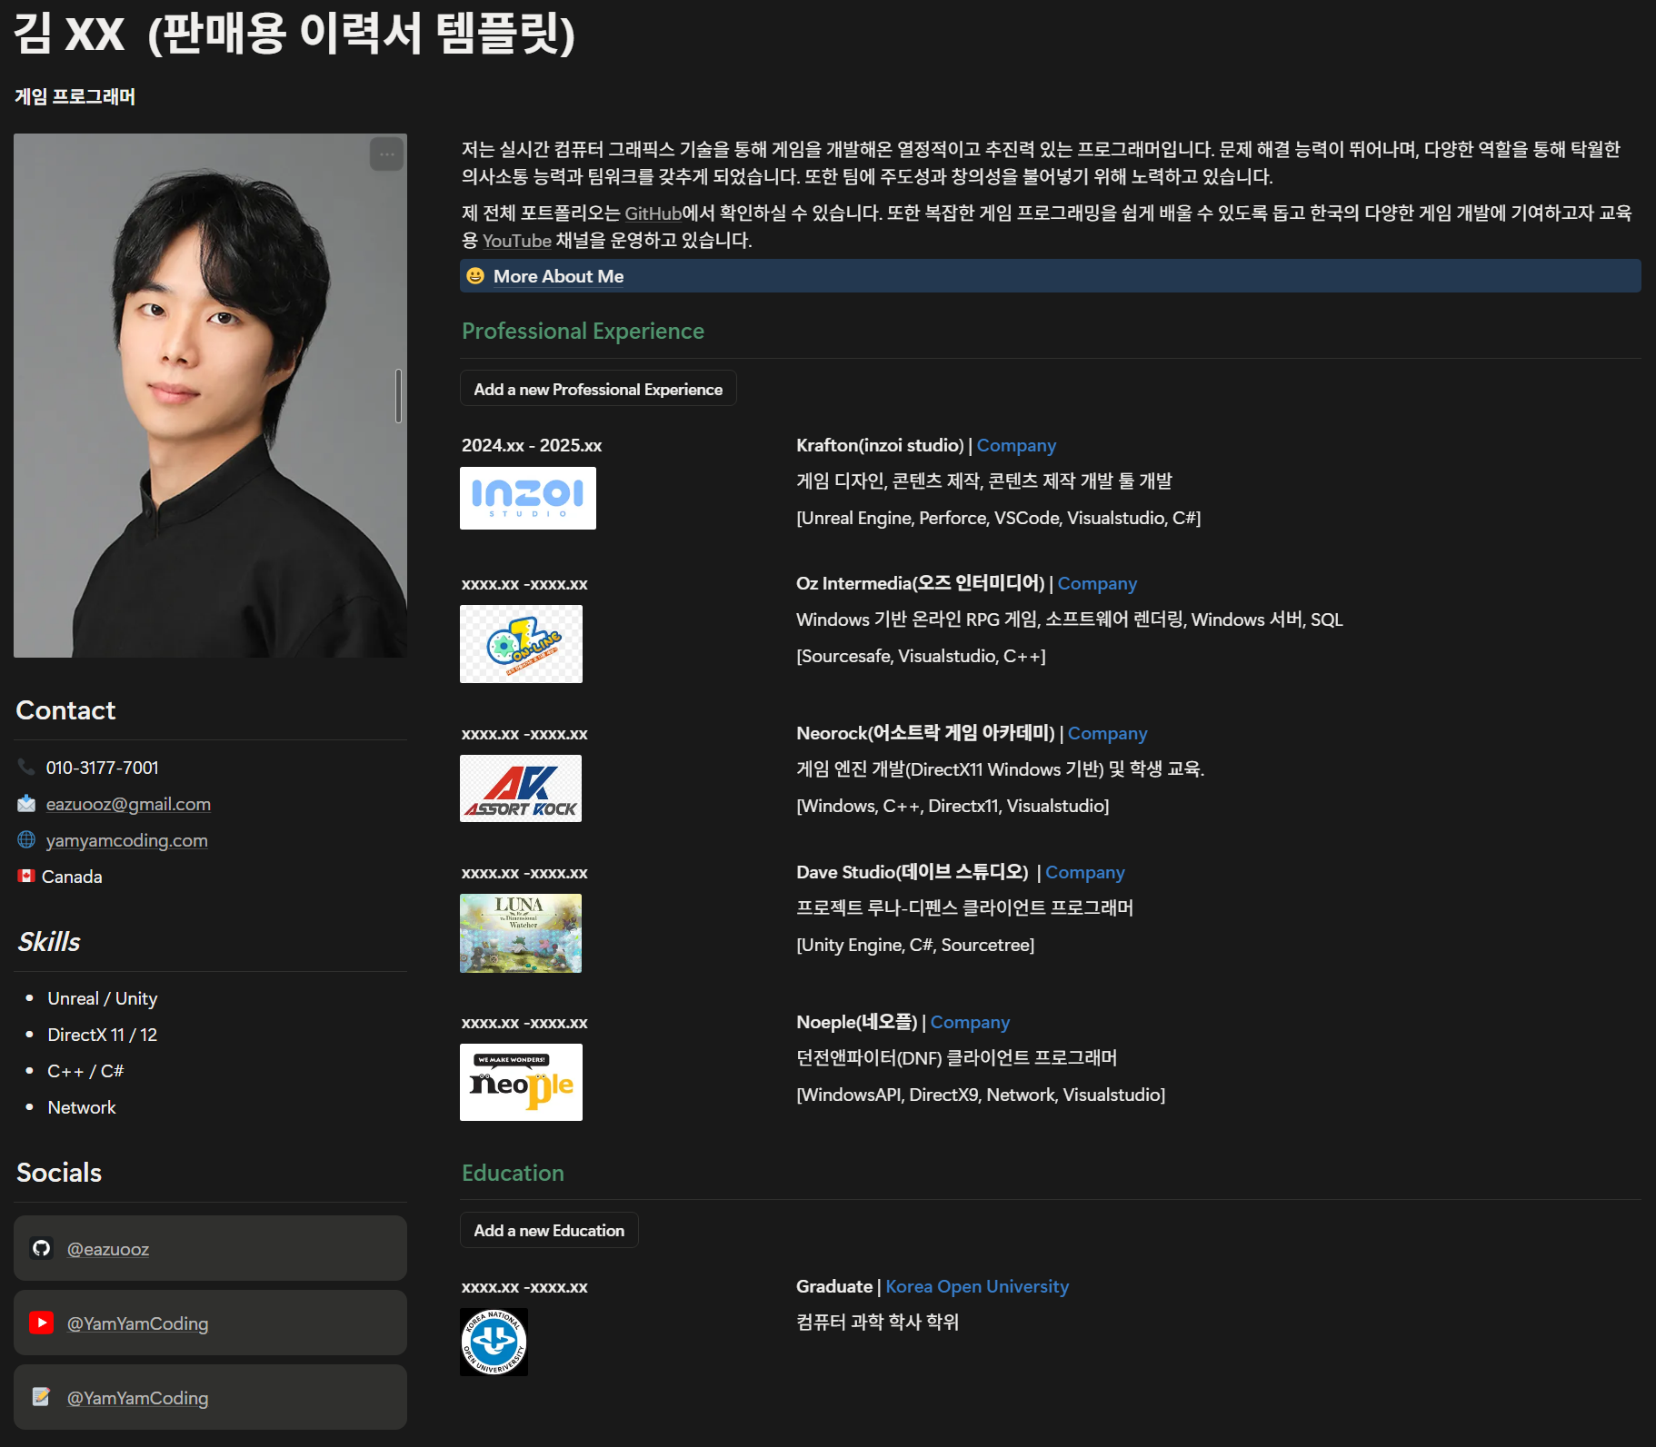Click the [WindowsAPI, DirectX9, Network, Visualstudio] line
This screenshot has height=1447, width=1656.
[981, 1095]
